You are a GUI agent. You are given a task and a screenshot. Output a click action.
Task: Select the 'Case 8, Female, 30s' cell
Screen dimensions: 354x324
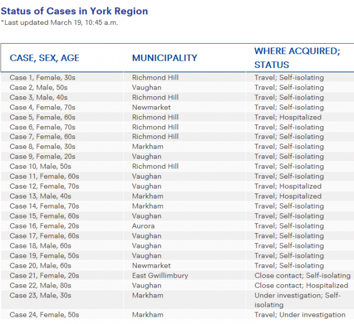[43, 147]
